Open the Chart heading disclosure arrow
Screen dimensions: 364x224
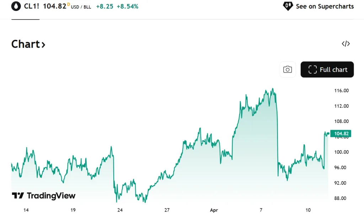point(44,44)
